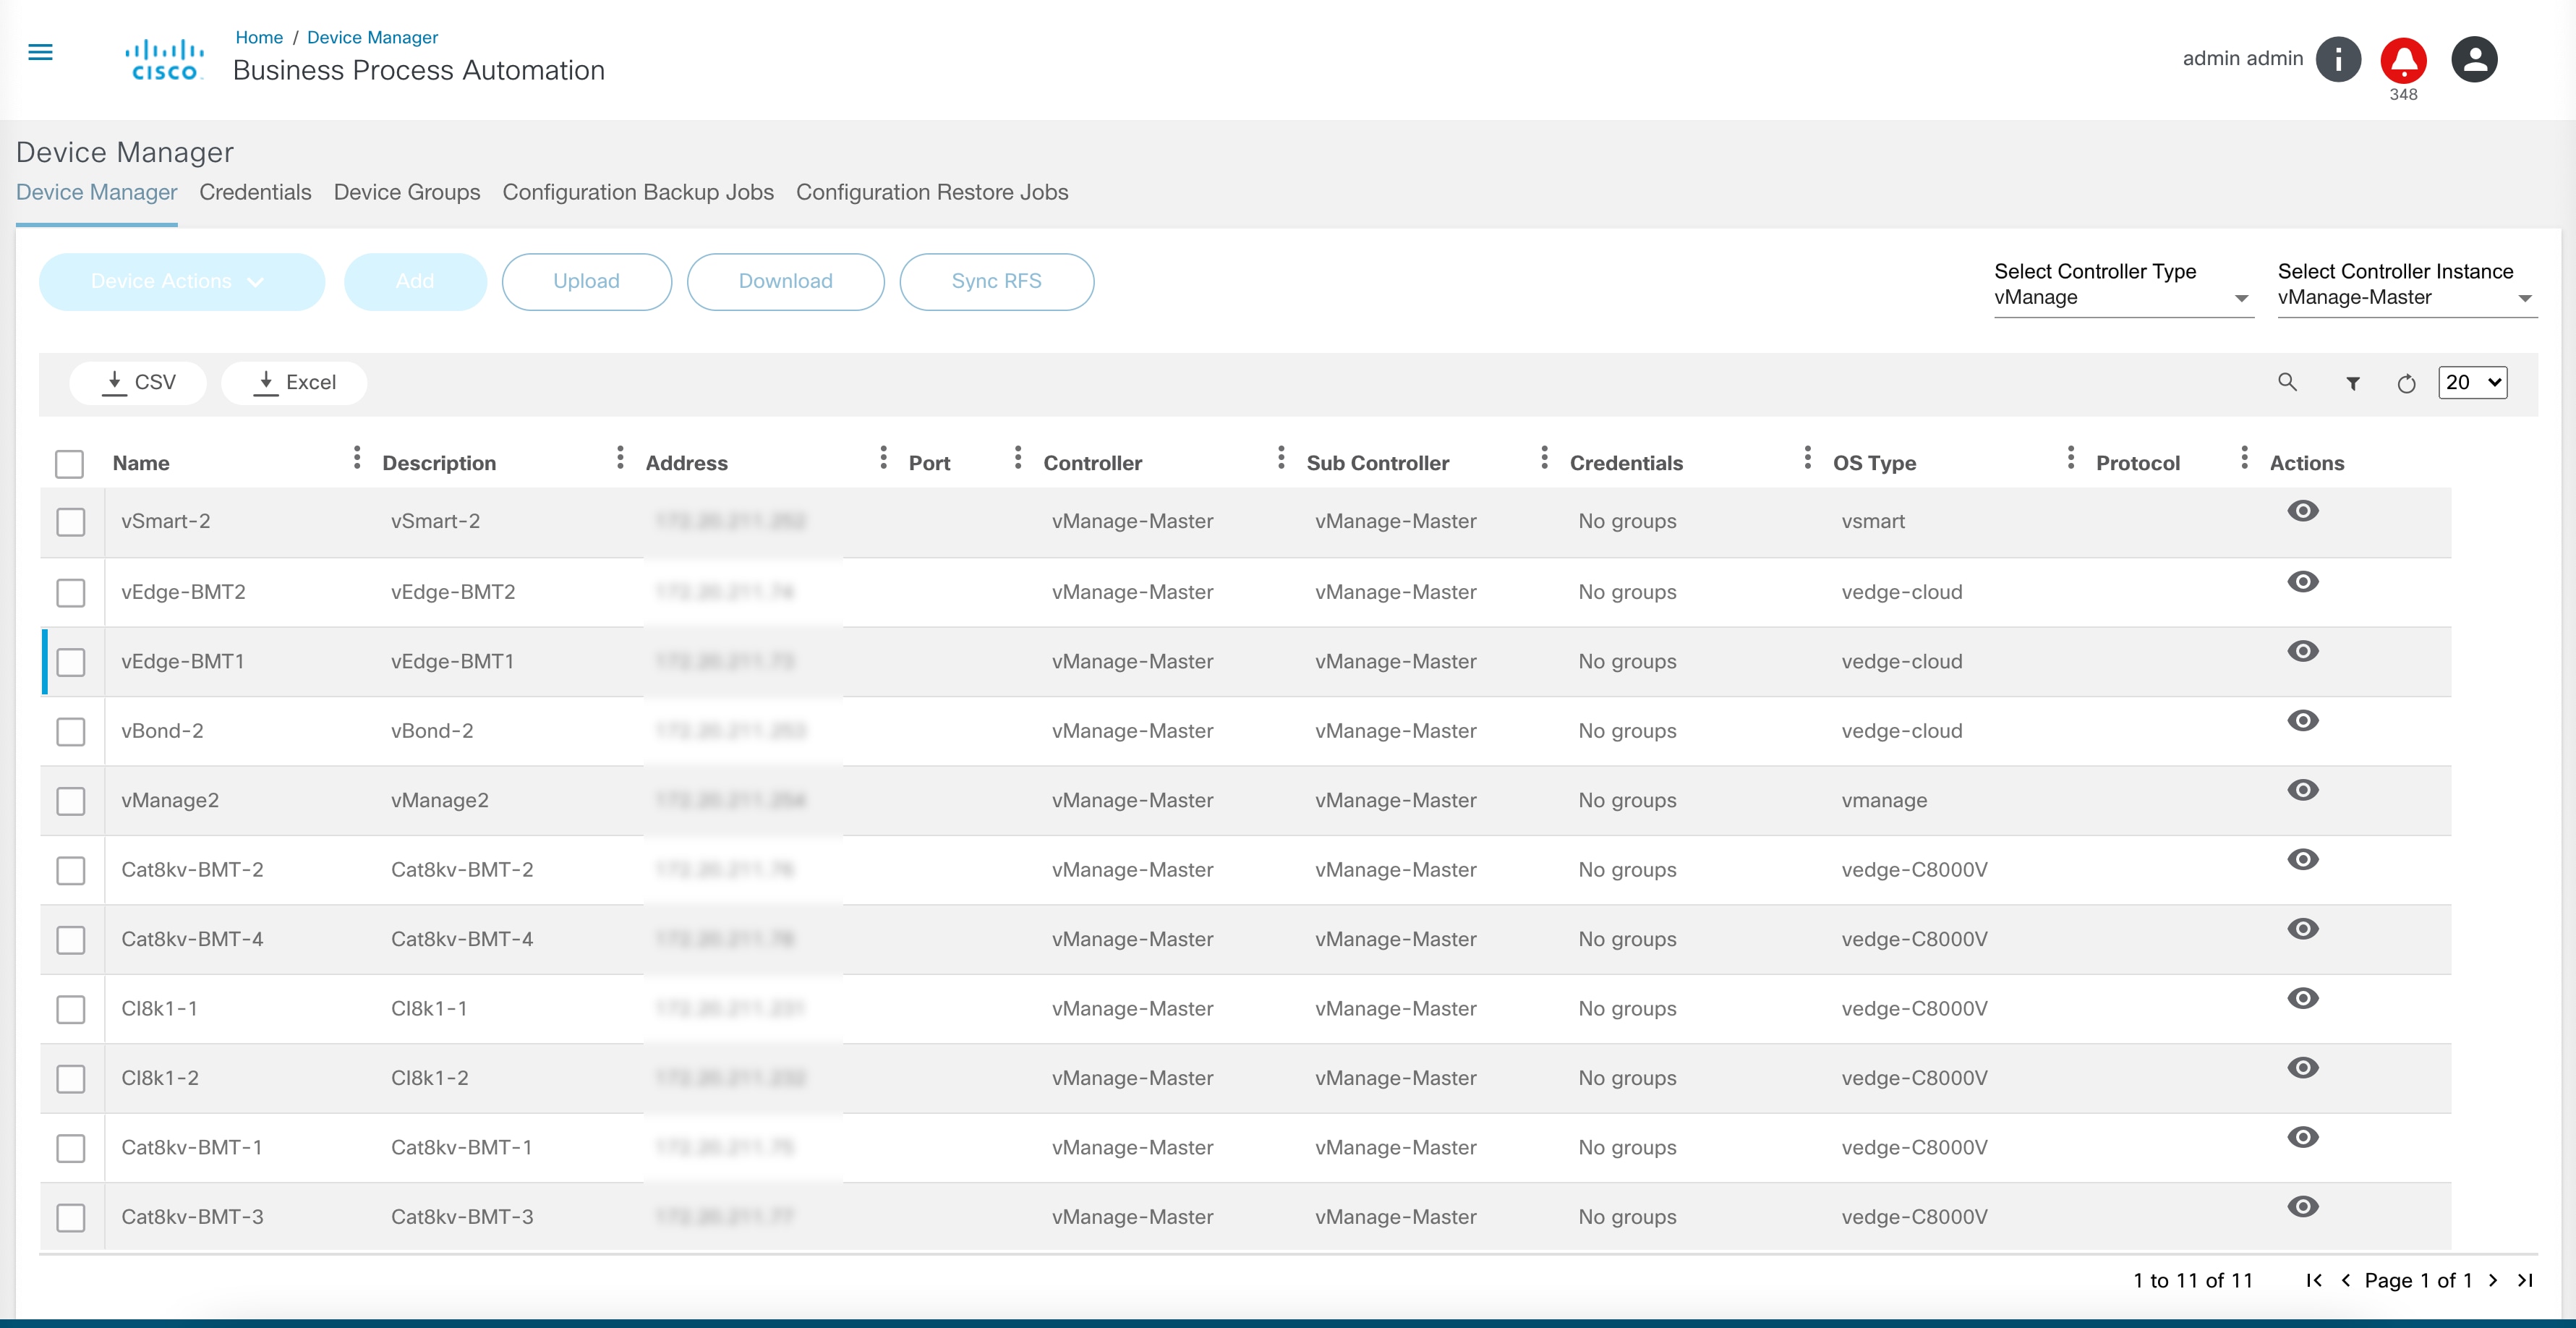This screenshot has height=1328, width=2576.
Task: Click the table search magnifier icon
Action: (x=2287, y=382)
